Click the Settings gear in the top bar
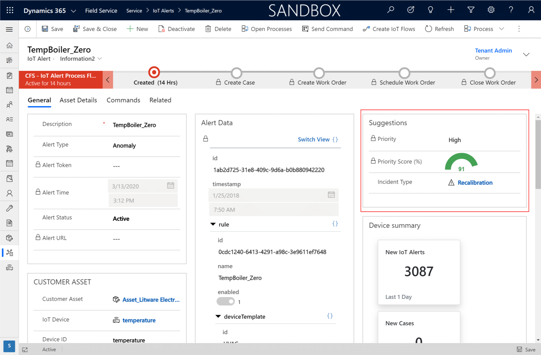This screenshot has height=355, width=541. pyautogui.click(x=491, y=10)
